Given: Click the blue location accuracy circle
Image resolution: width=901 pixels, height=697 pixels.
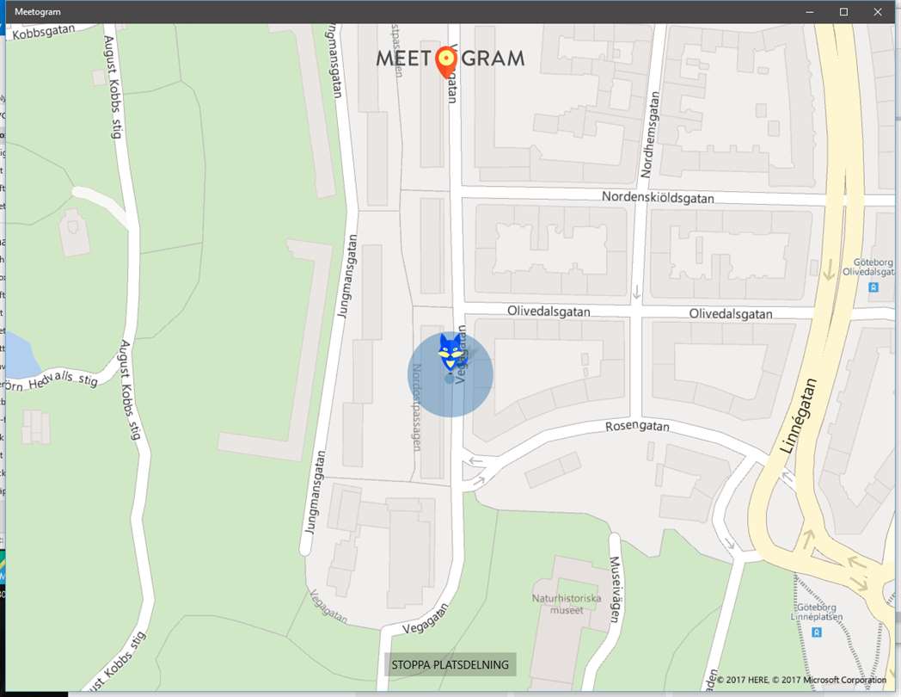Looking at the screenshot, I should click(x=450, y=374).
